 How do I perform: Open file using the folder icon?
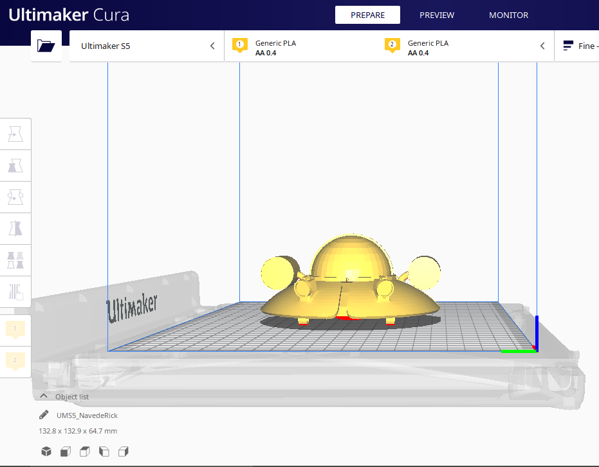pos(46,46)
